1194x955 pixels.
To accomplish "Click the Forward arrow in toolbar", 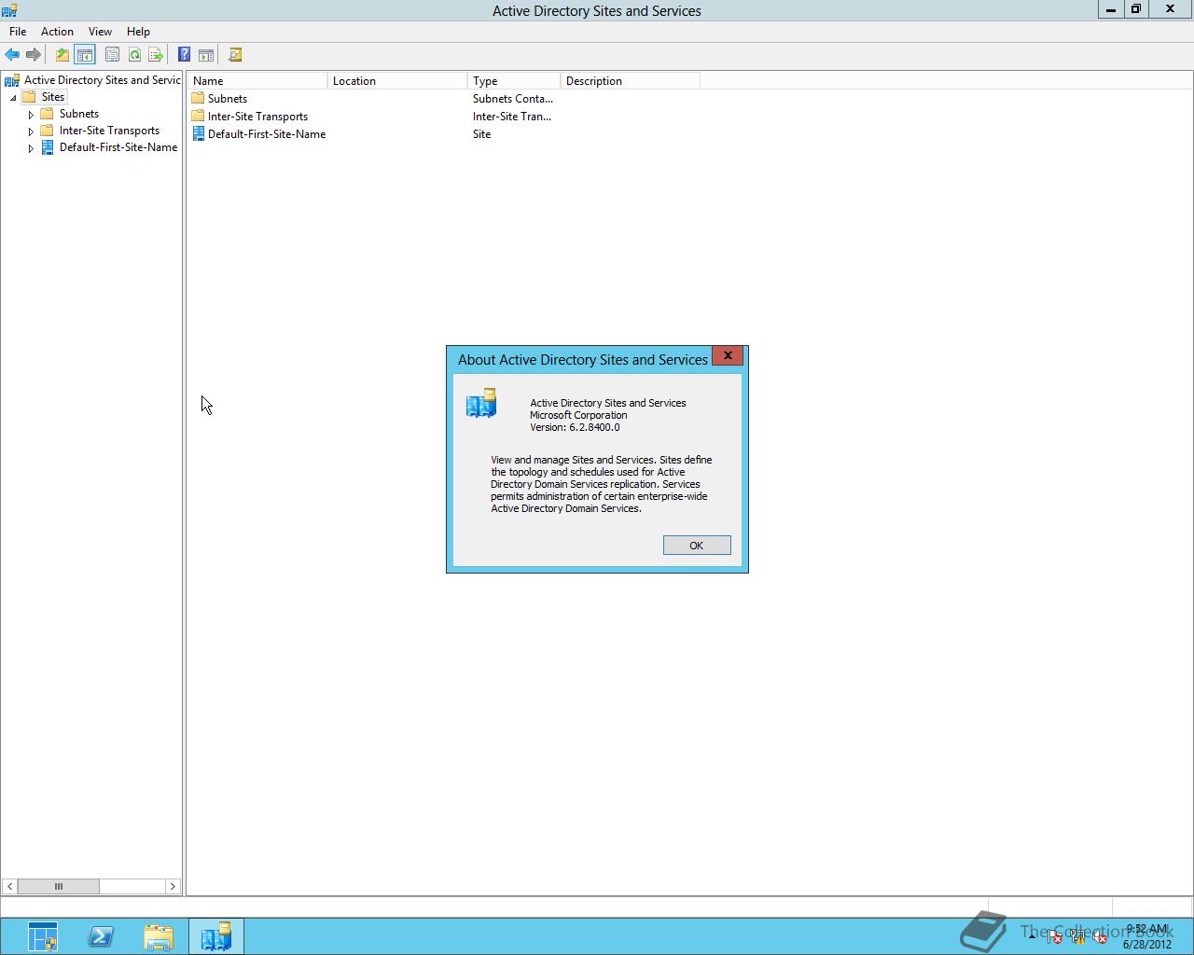I will [x=34, y=55].
